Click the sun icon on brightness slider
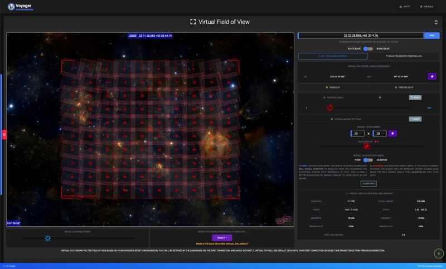The width and height of the screenshot is (446, 269). [x=48, y=238]
